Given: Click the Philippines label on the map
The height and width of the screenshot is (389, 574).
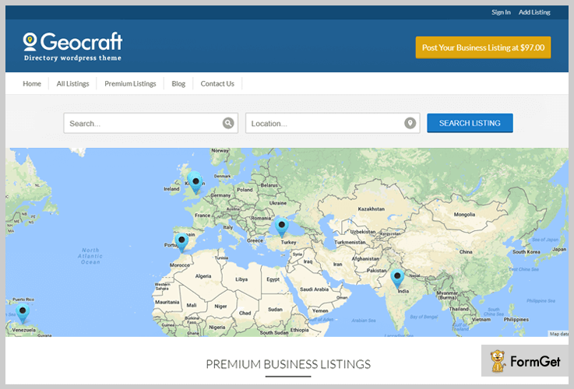Looking at the screenshot, I should (516, 319).
